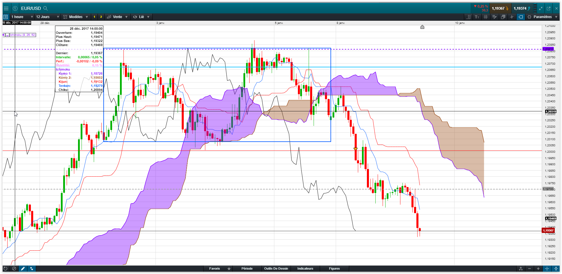The height and width of the screenshot is (274, 562).
Task: Click the 0,25 % daily change readout
Action: 481,6
